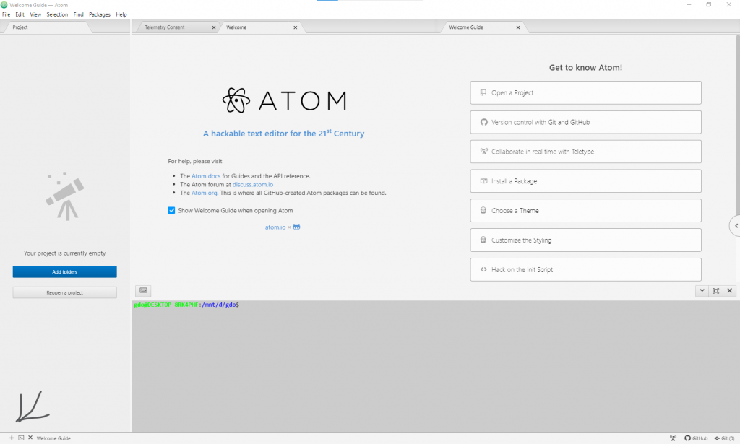Click the Welcome Guide label in the status bar
The width and height of the screenshot is (740, 444).
click(53, 438)
